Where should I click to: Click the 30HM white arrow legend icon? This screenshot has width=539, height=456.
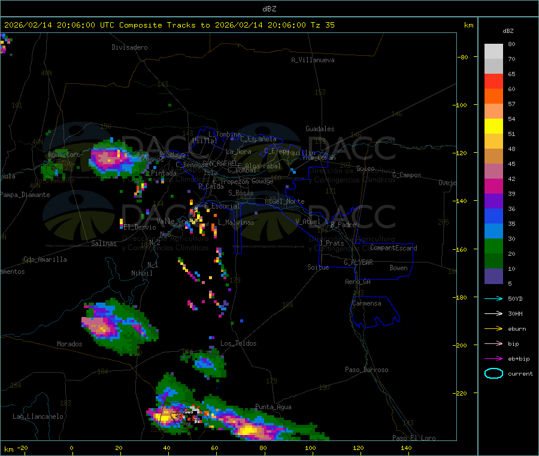493,313
